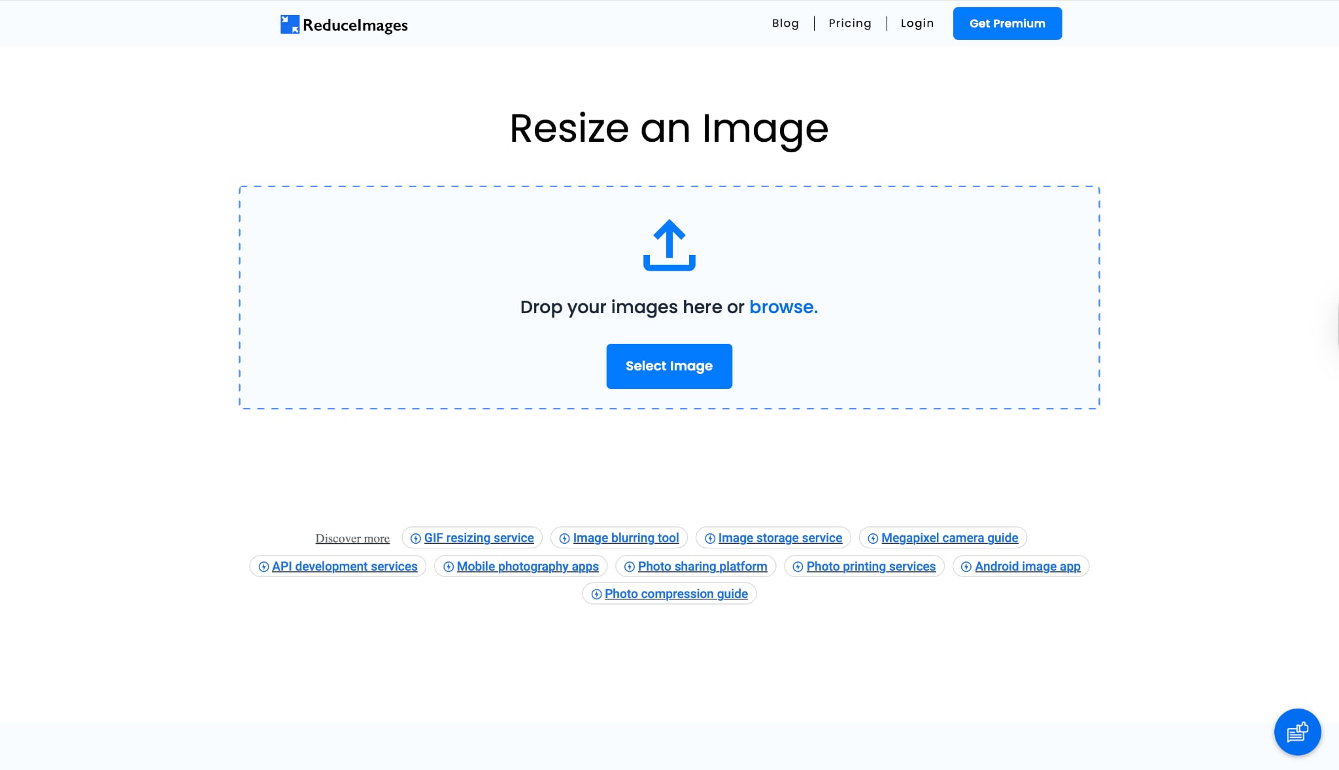Screen dimensions: 1339x770
Task: Click the browse link in the drop zone
Action: 782,306
